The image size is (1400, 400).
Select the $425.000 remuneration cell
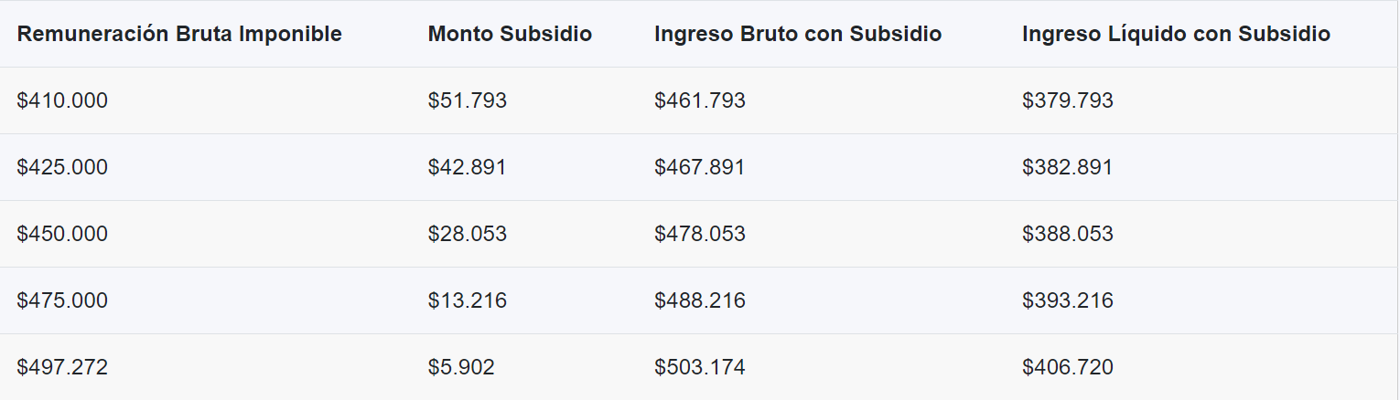(x=62, y=167)
